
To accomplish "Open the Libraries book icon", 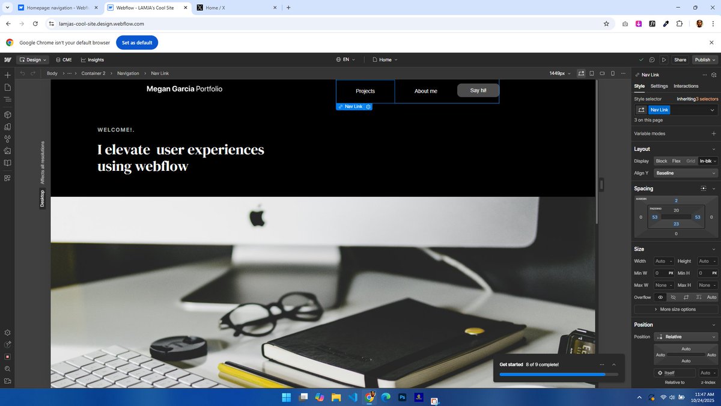I will tap(8, 162).
